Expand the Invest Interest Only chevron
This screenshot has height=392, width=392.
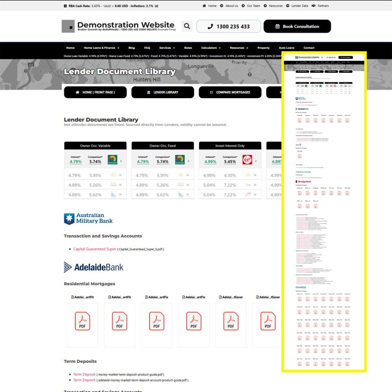click(256, 161)
